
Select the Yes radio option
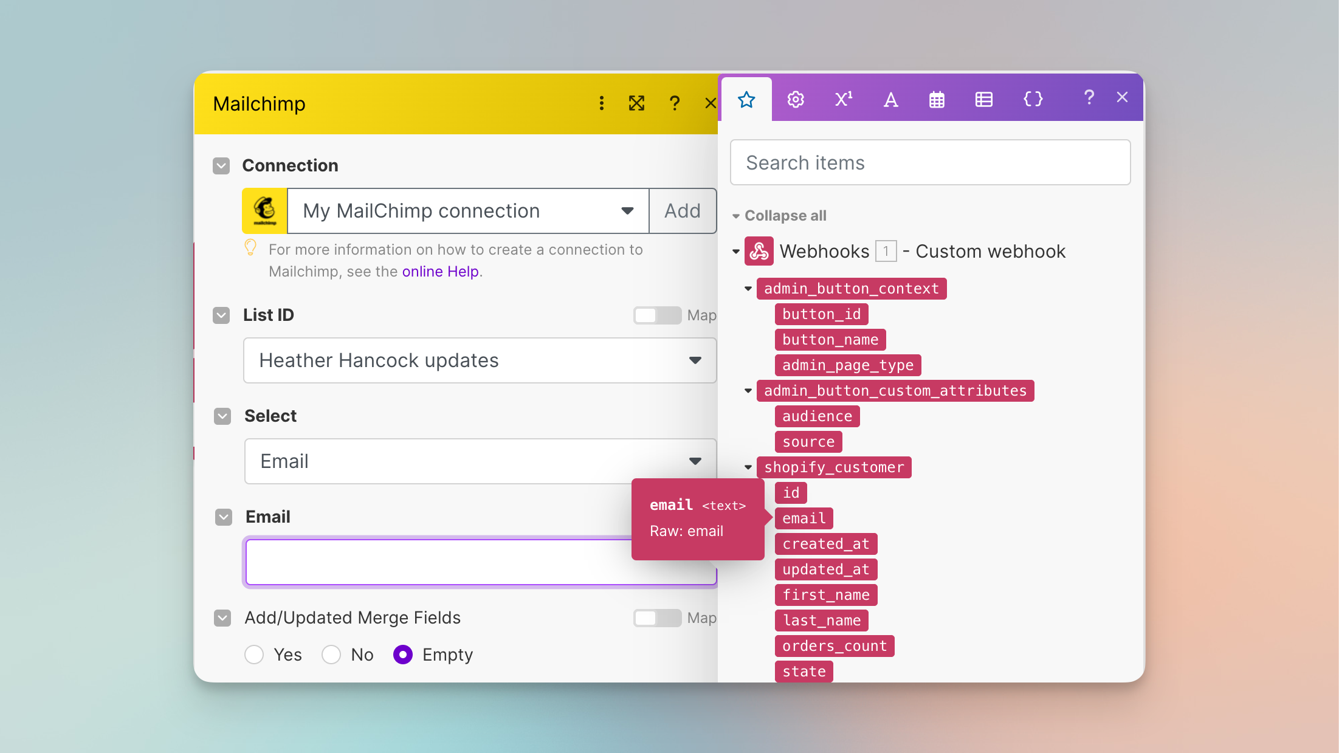(254, 655)
